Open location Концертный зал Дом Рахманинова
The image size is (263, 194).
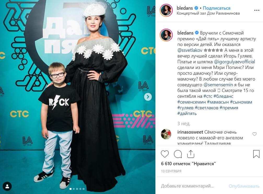(208, 13)
